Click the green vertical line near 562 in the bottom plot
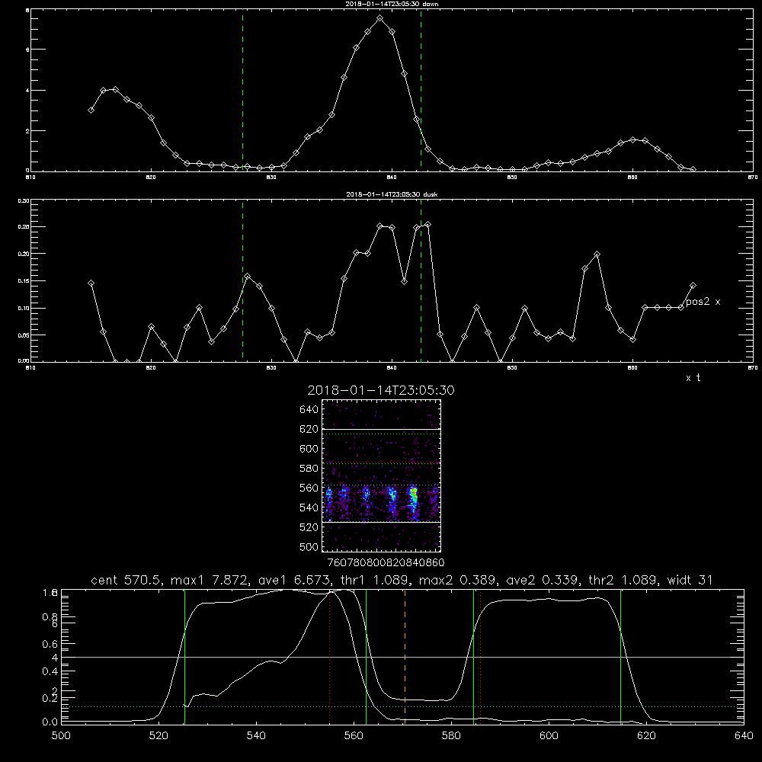Viewport: 762px width, 762px height. coord(366,657)
